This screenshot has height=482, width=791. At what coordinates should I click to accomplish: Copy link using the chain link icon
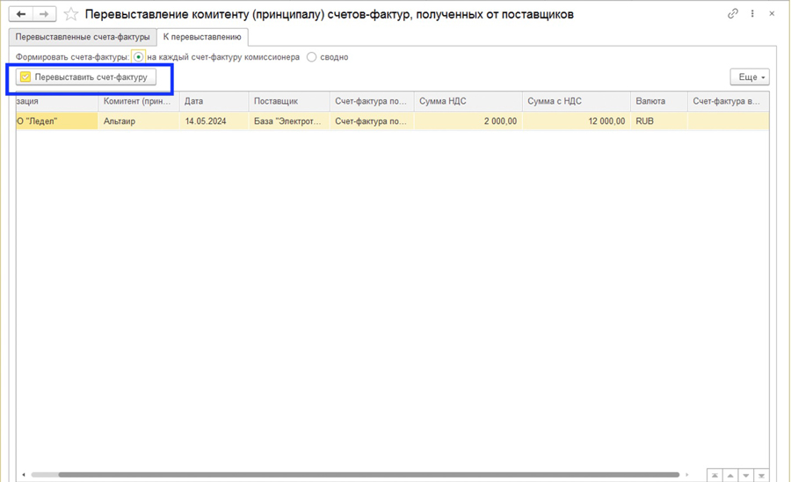(x=733, y=14)
